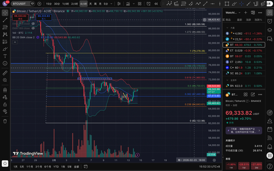The width and height of the screenshot is (274, 171).
Task: Set chart range to 1个月
Action: 30,167
